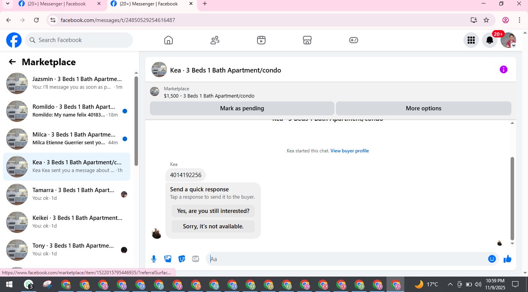This screenshot has width=528, height=292.
Task: Click the chat messages scrollbar thumb
Action: (513, 199)
